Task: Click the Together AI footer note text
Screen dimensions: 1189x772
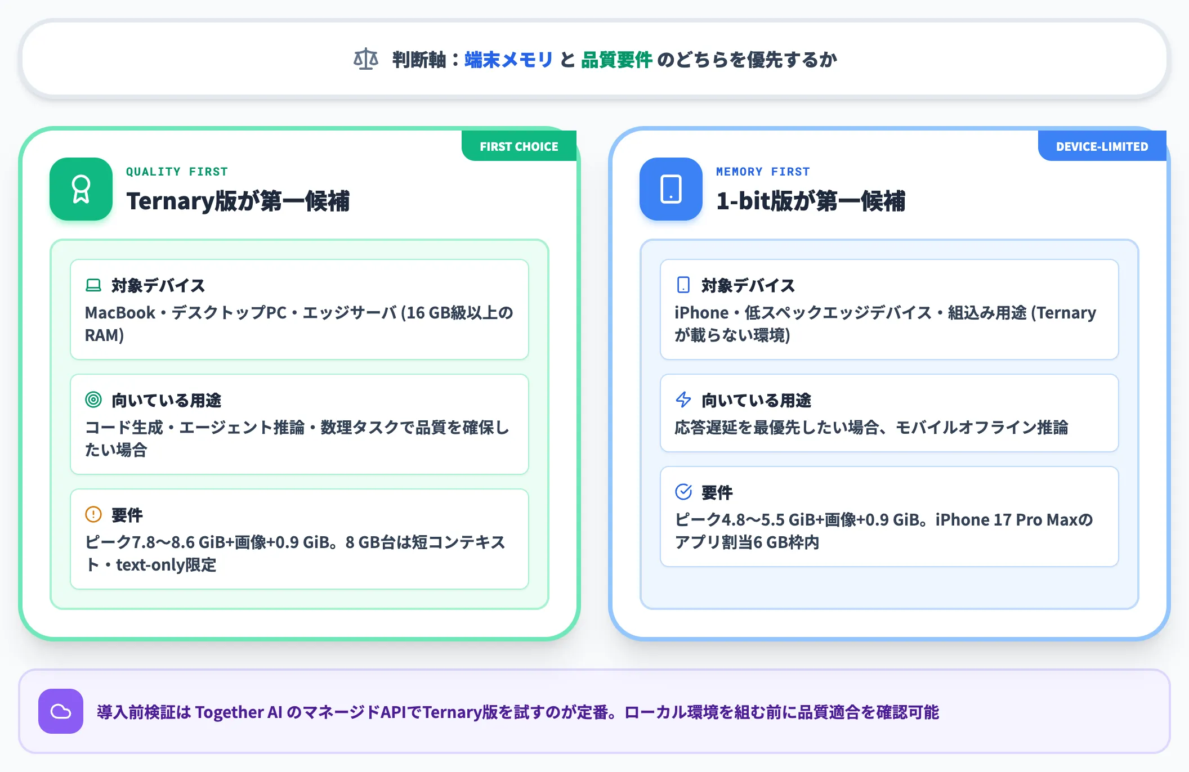Action: click(518, 712)
